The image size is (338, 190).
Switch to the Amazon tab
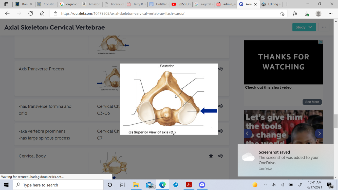click(x=91, y=4)
